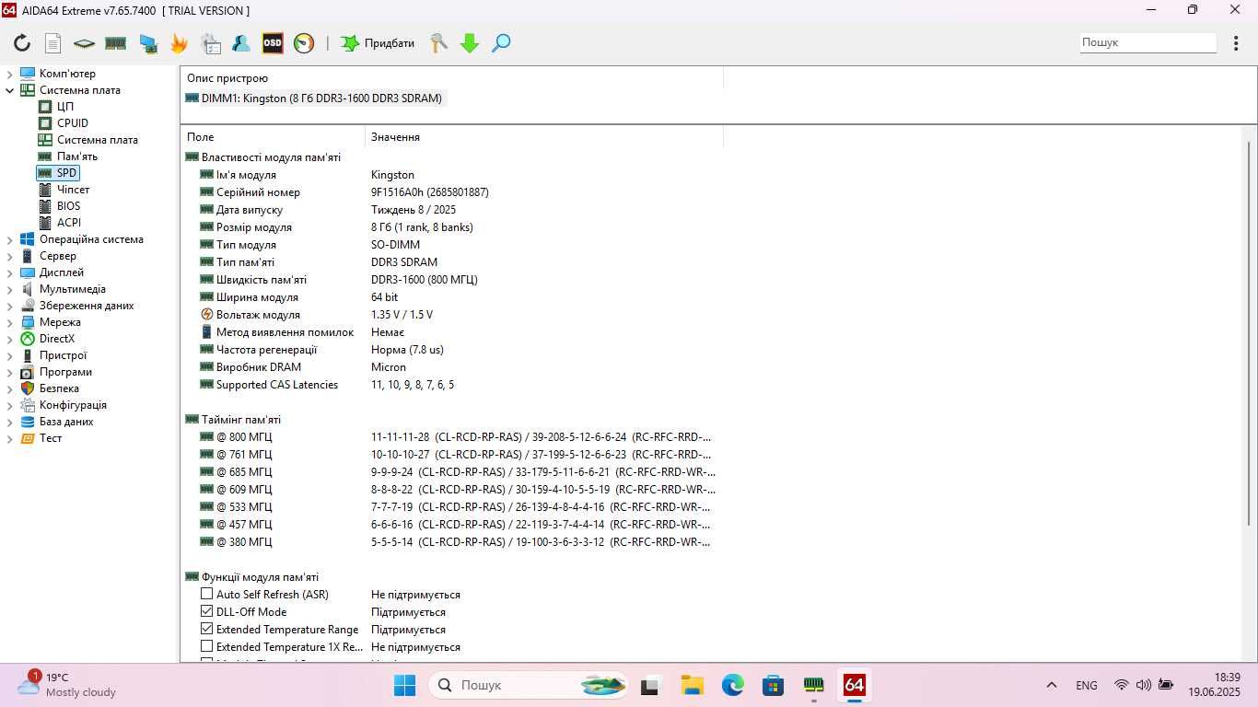Open Microsoft Store from the taskbar
This screenshot has width=1258, height=707.
(x=774, y=685)
